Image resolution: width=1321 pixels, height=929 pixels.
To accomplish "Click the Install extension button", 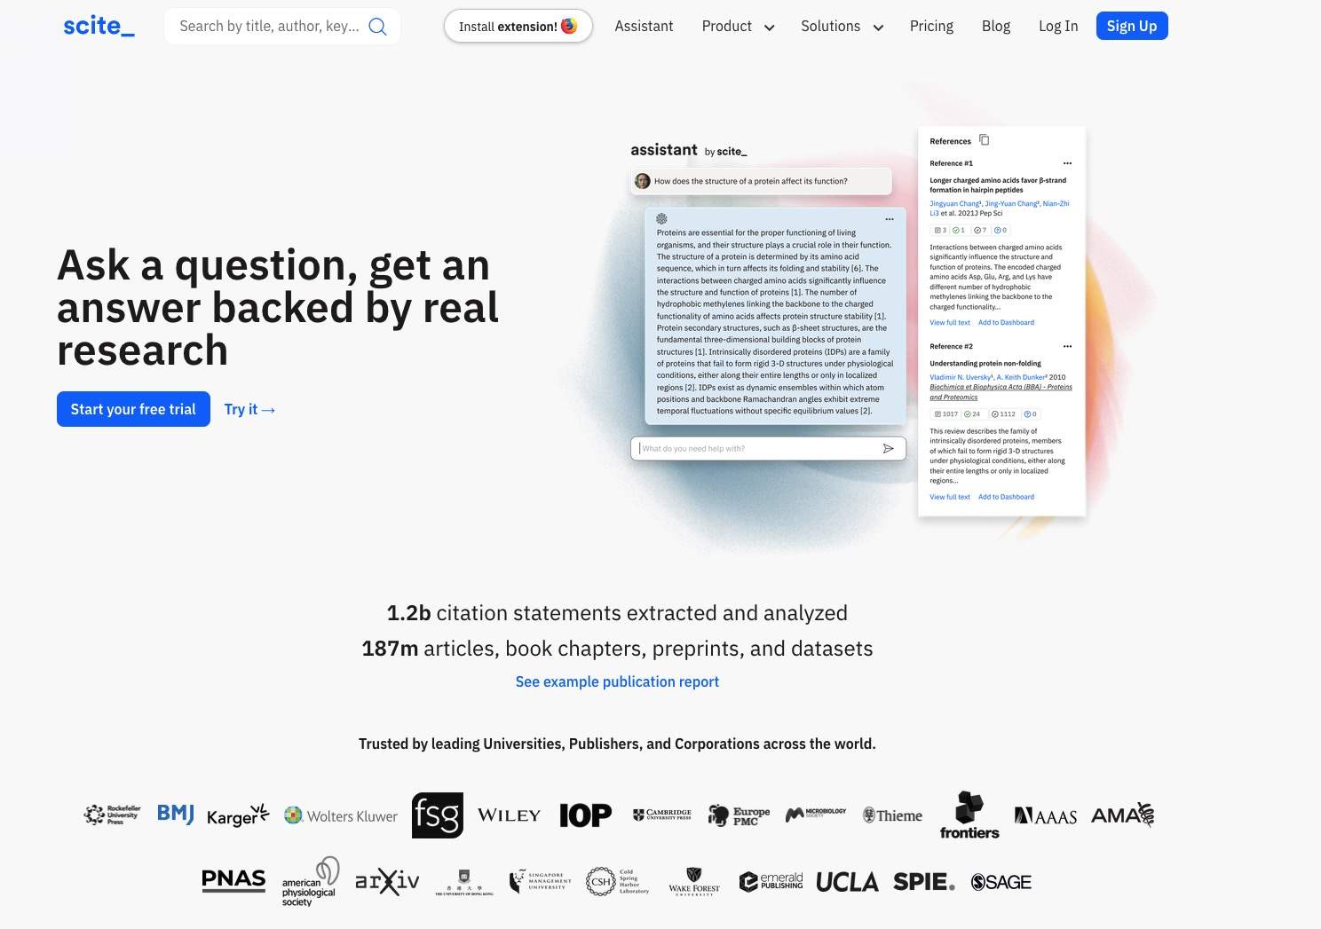I will 518,27.
